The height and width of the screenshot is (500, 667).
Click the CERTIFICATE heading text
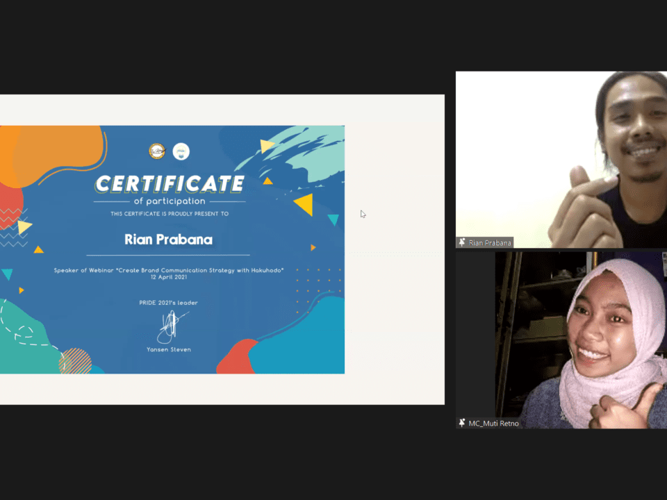coord(170,184)
